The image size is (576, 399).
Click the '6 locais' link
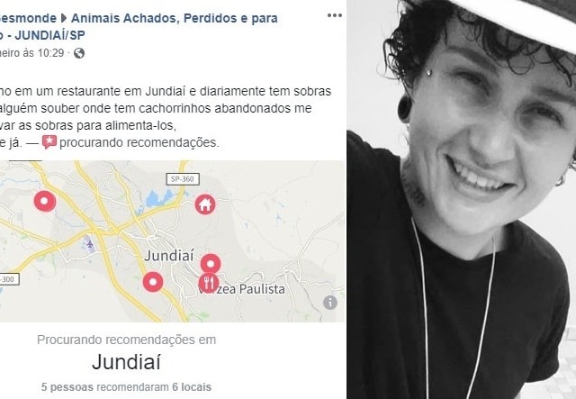click(192, 387)
